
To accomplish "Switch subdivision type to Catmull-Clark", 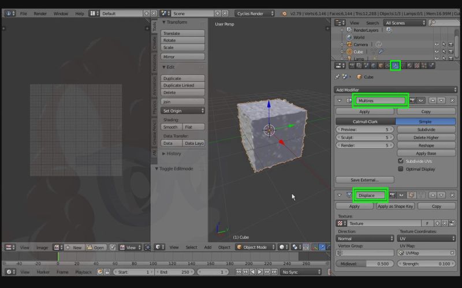I will pyautogui.click(x=366, y=122).
